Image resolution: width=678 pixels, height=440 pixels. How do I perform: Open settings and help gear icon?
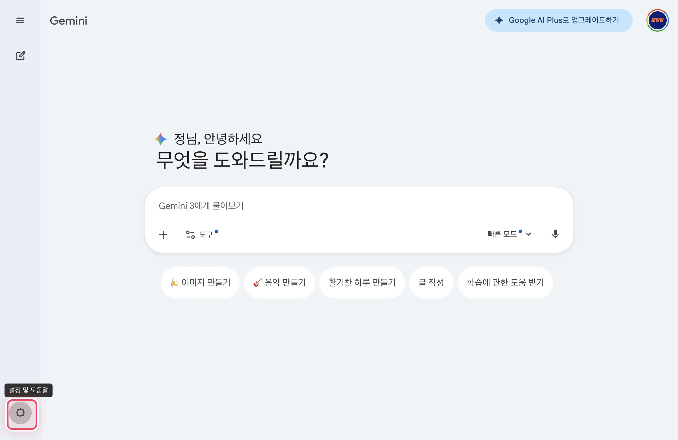point(21,413)
